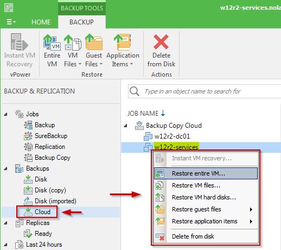Choose Delete from disk menu entry
The image size is (281, 250).
(x=193, y=236)
